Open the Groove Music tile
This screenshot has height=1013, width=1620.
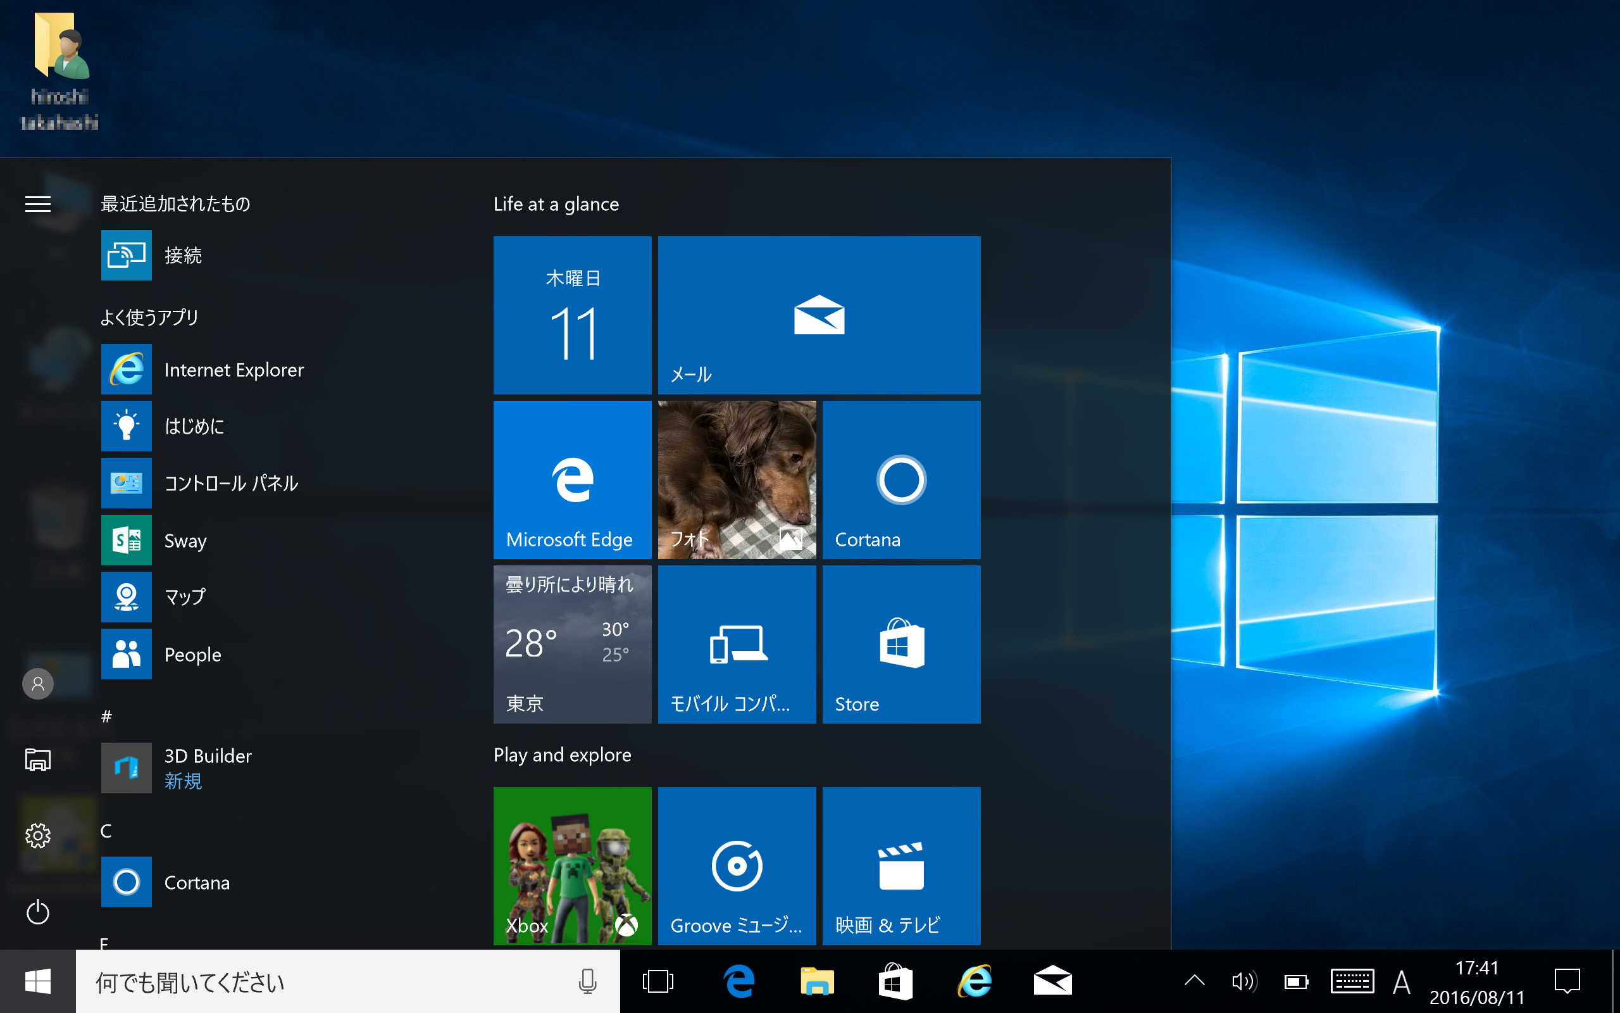737,865
